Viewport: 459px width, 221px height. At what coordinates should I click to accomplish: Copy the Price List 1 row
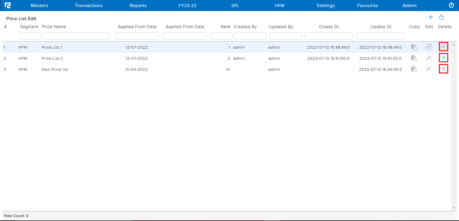414,47
